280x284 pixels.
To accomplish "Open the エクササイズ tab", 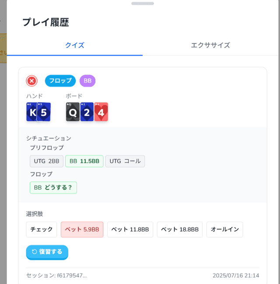I will pyautogui.click(x=210, y=45).
